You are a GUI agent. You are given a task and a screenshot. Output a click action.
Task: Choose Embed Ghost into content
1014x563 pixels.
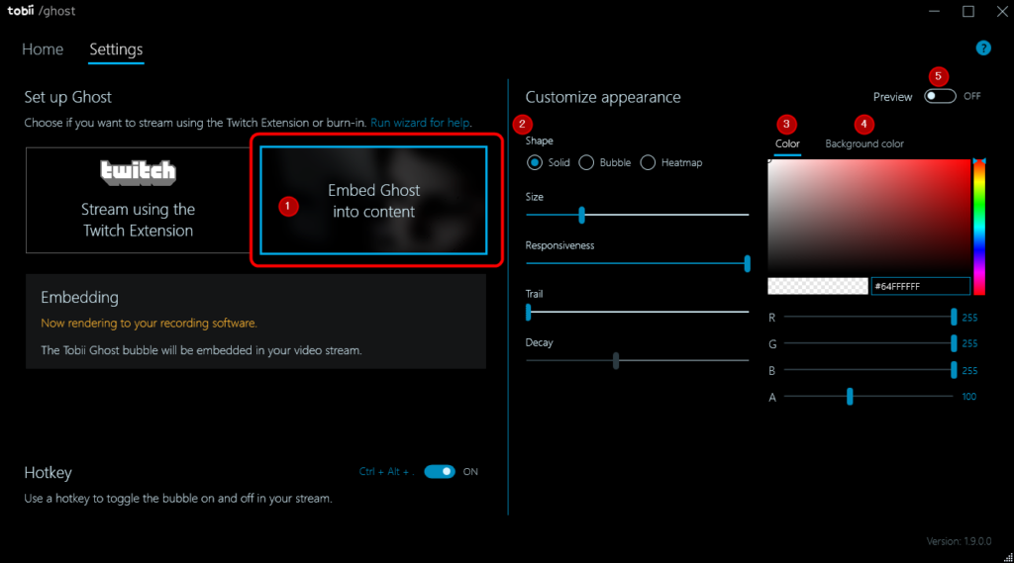pyautogui.click(x=373, y=201)
